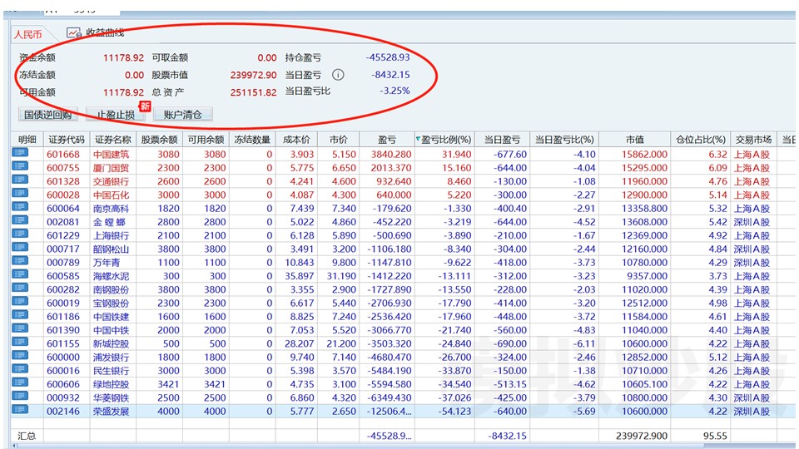Click the 证券名称 column header
The width and height of the screenshot is (799, 449).
(x=112, y=140)
